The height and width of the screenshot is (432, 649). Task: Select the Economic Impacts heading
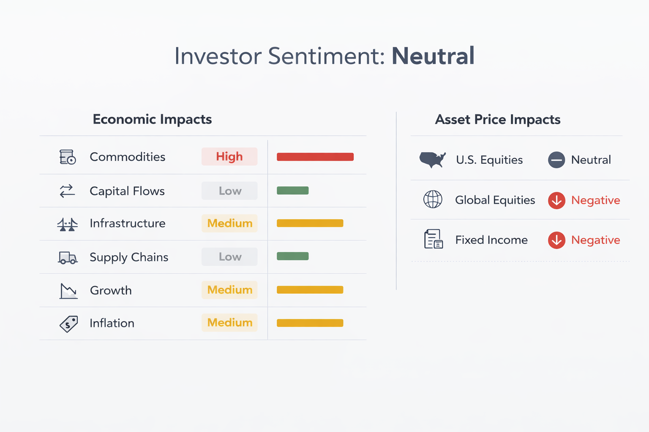(152, 119)
